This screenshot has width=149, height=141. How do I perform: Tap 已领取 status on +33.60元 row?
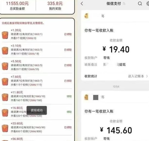(x=68, y=127)
